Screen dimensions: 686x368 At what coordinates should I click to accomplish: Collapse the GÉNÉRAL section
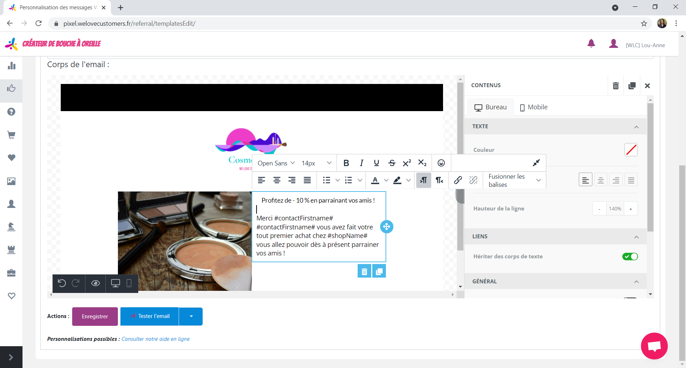(636, 282)
